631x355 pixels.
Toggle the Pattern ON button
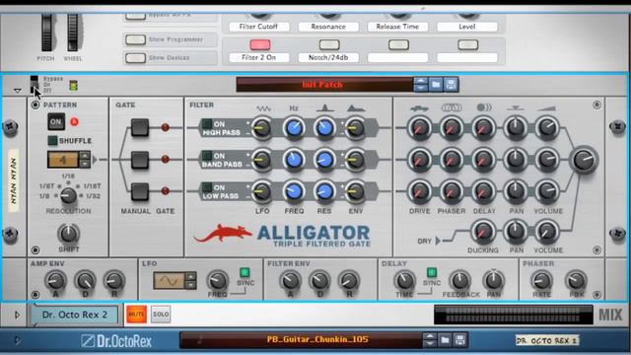point(56,121)
